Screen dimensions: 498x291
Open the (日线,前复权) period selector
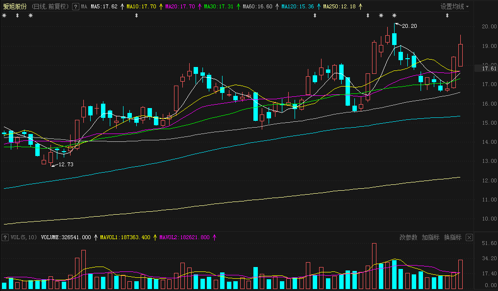click(50, 7)
